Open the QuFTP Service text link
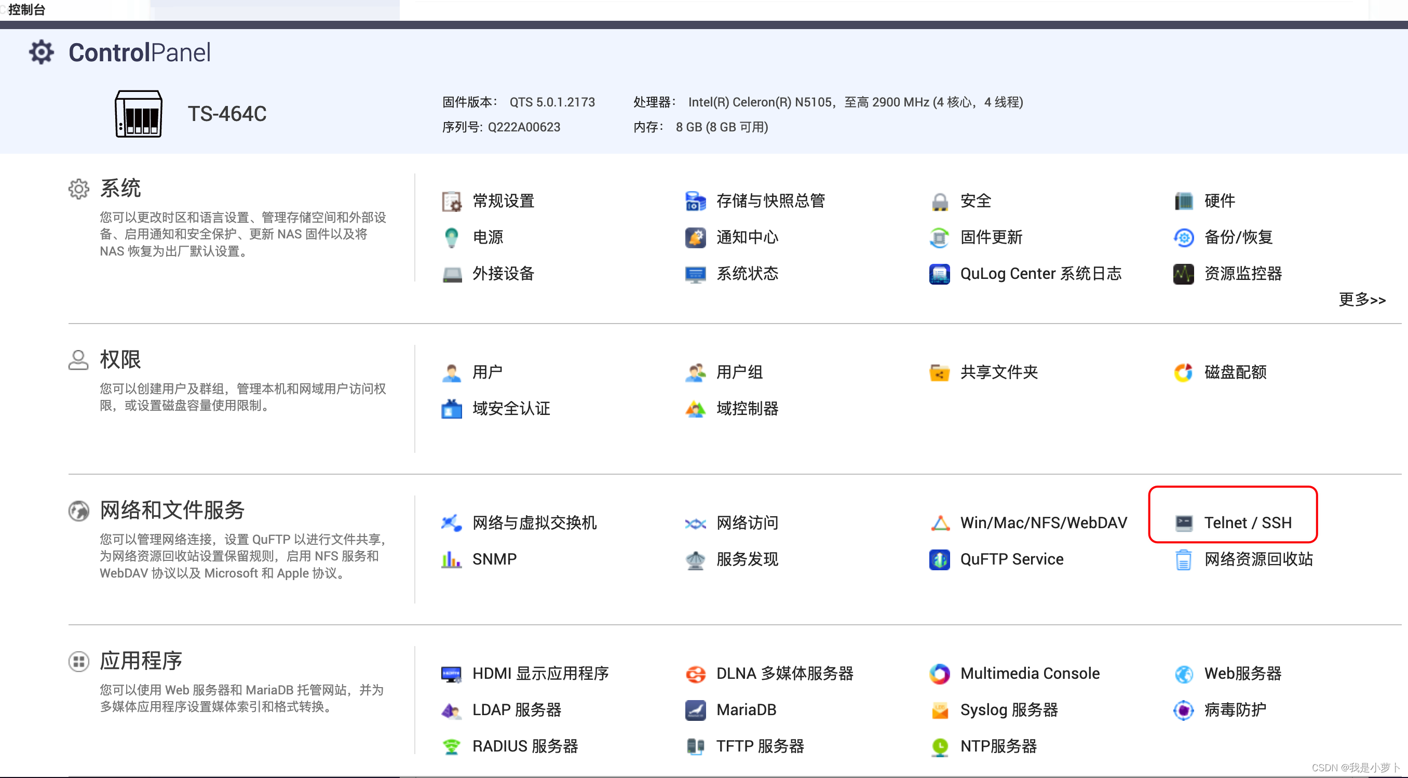 point(1012,559)
